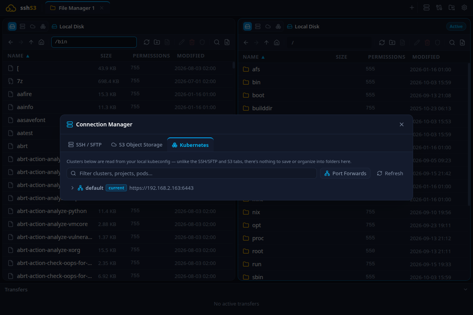Open file content search in right pane
This screenshot has height=315, width=473.
[x=462, y=43]
